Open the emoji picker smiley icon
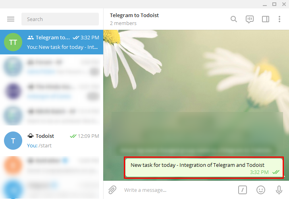This screenshot has height=199, width=289. 261,190
